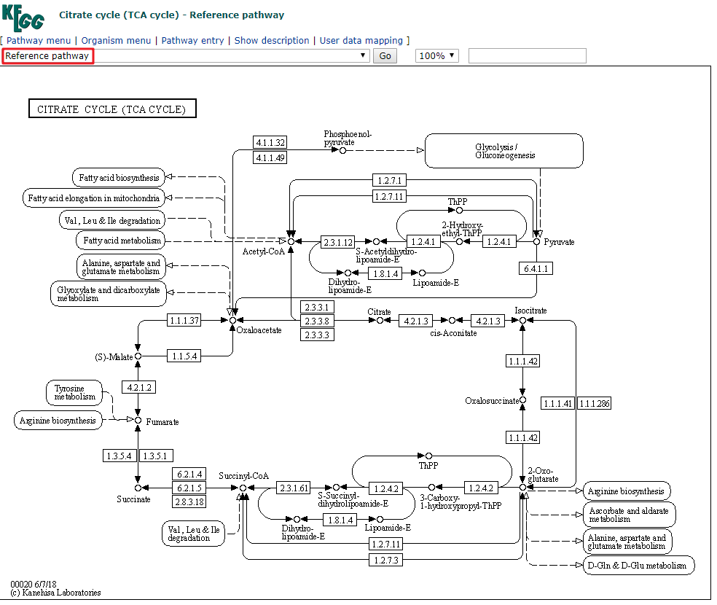
Task: Click the Oxaloacetate compound circle
Action: [232, 320]
